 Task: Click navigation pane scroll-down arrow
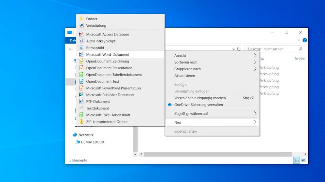pyautogui.click(x=135, y=154)
